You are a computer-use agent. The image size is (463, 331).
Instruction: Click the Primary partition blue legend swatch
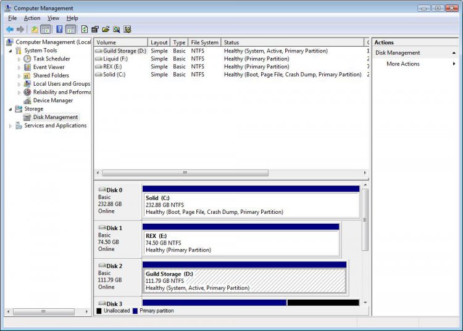point(135,311)
